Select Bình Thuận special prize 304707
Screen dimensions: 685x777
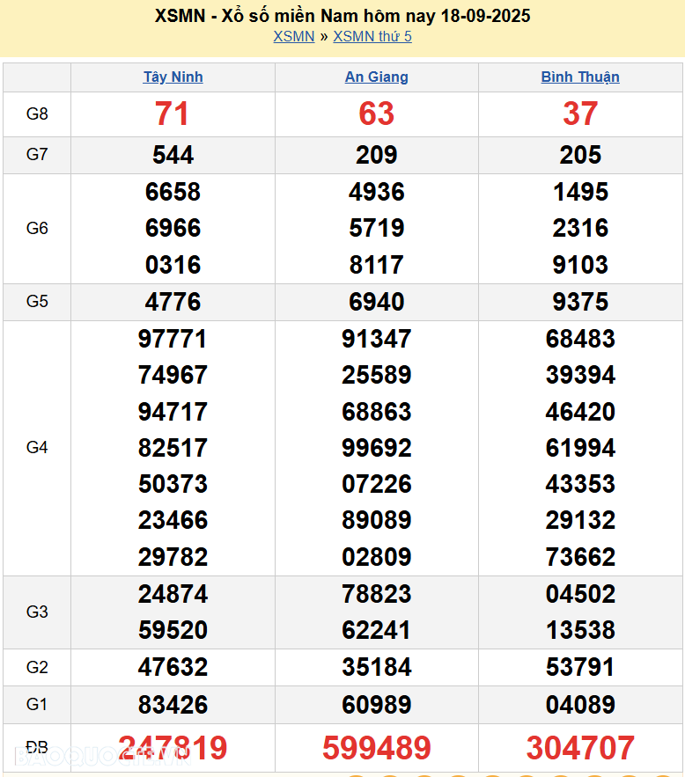tap(580, 748)
